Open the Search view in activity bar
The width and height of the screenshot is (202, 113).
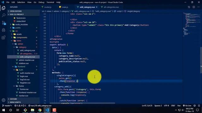[3, 15]
